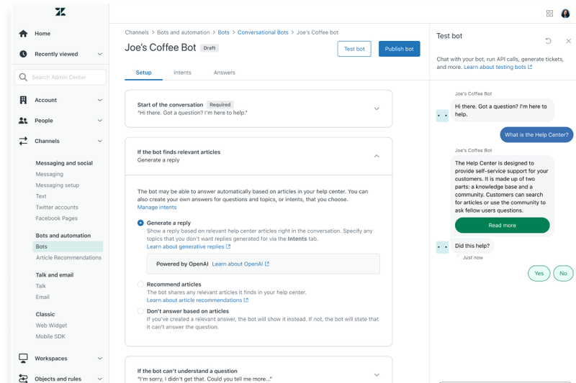Click the user profile avatar
Screen dimensions: 576x383
(x=565, y=13)
